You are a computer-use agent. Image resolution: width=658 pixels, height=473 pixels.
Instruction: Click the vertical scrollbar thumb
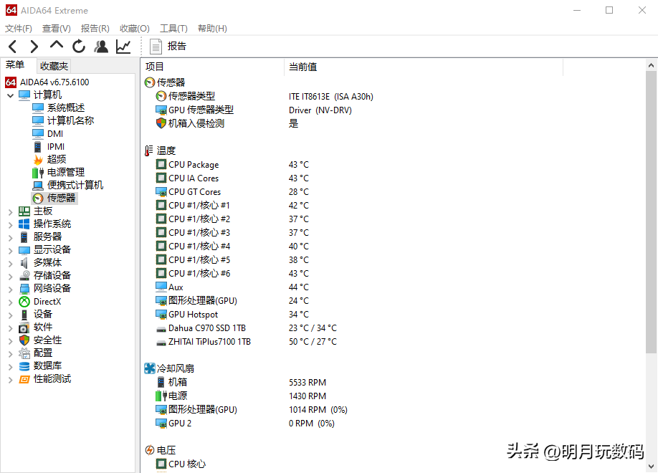[x=651, y=212]
